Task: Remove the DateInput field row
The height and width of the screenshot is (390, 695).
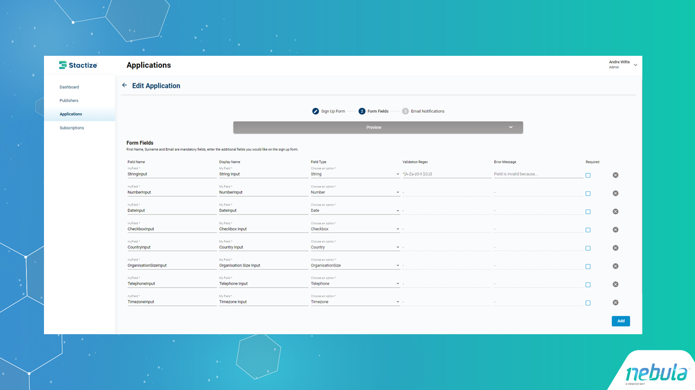Action: pyautogui.click(x=615, y=211)
